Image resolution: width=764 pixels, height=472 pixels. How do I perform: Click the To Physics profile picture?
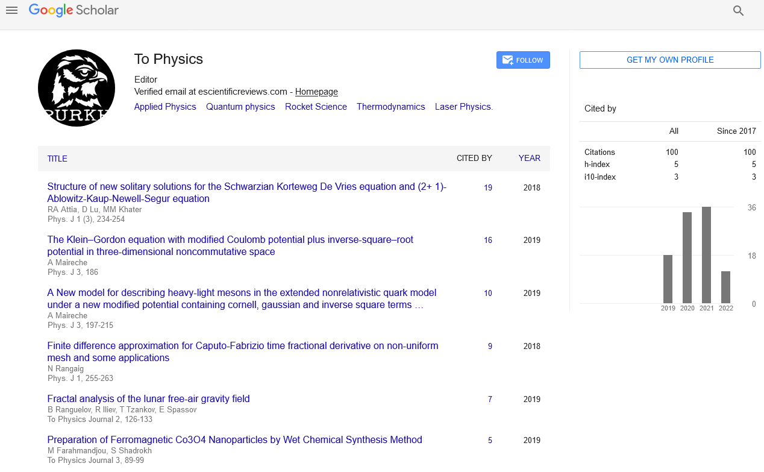(x=77, y=88)
